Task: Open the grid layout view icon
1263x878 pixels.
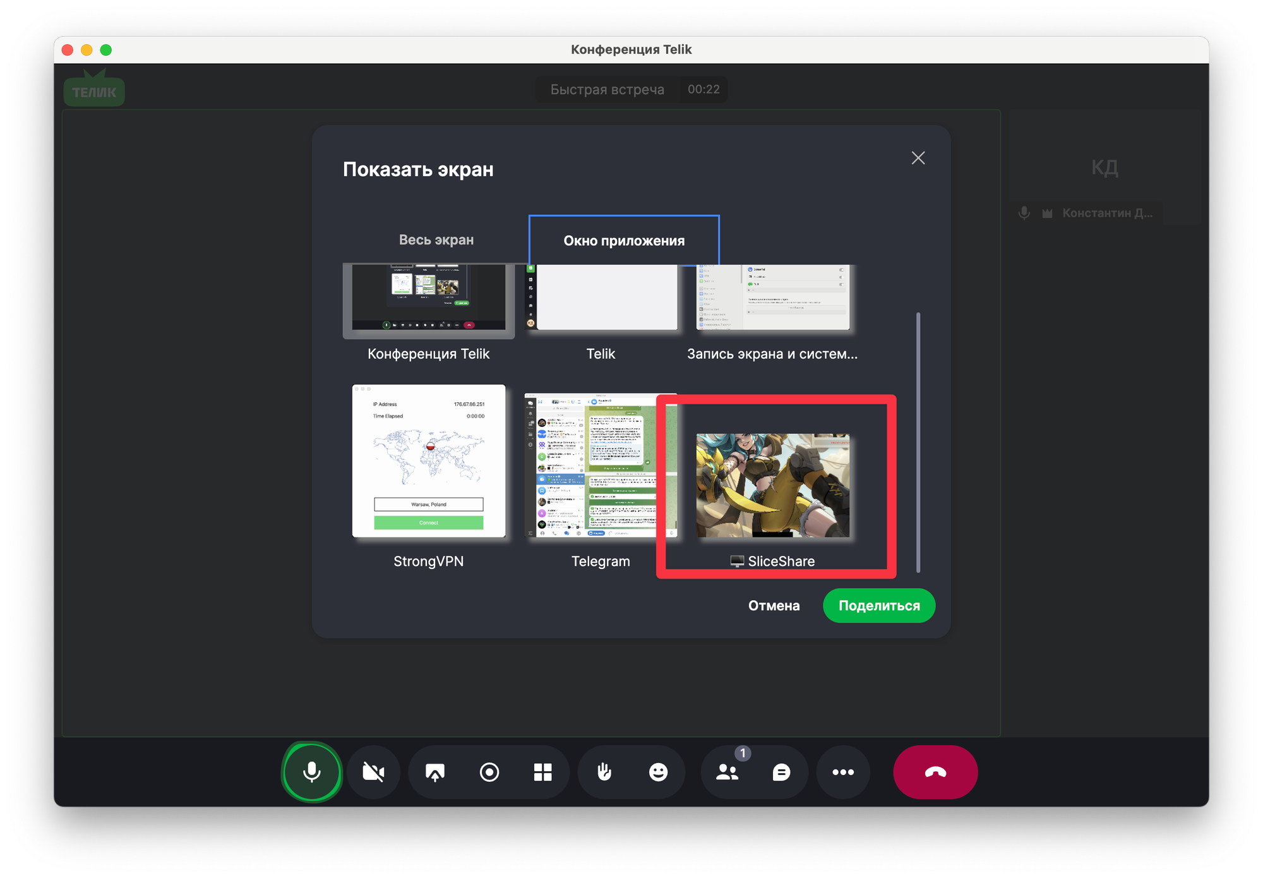Action: coord(542,772)
